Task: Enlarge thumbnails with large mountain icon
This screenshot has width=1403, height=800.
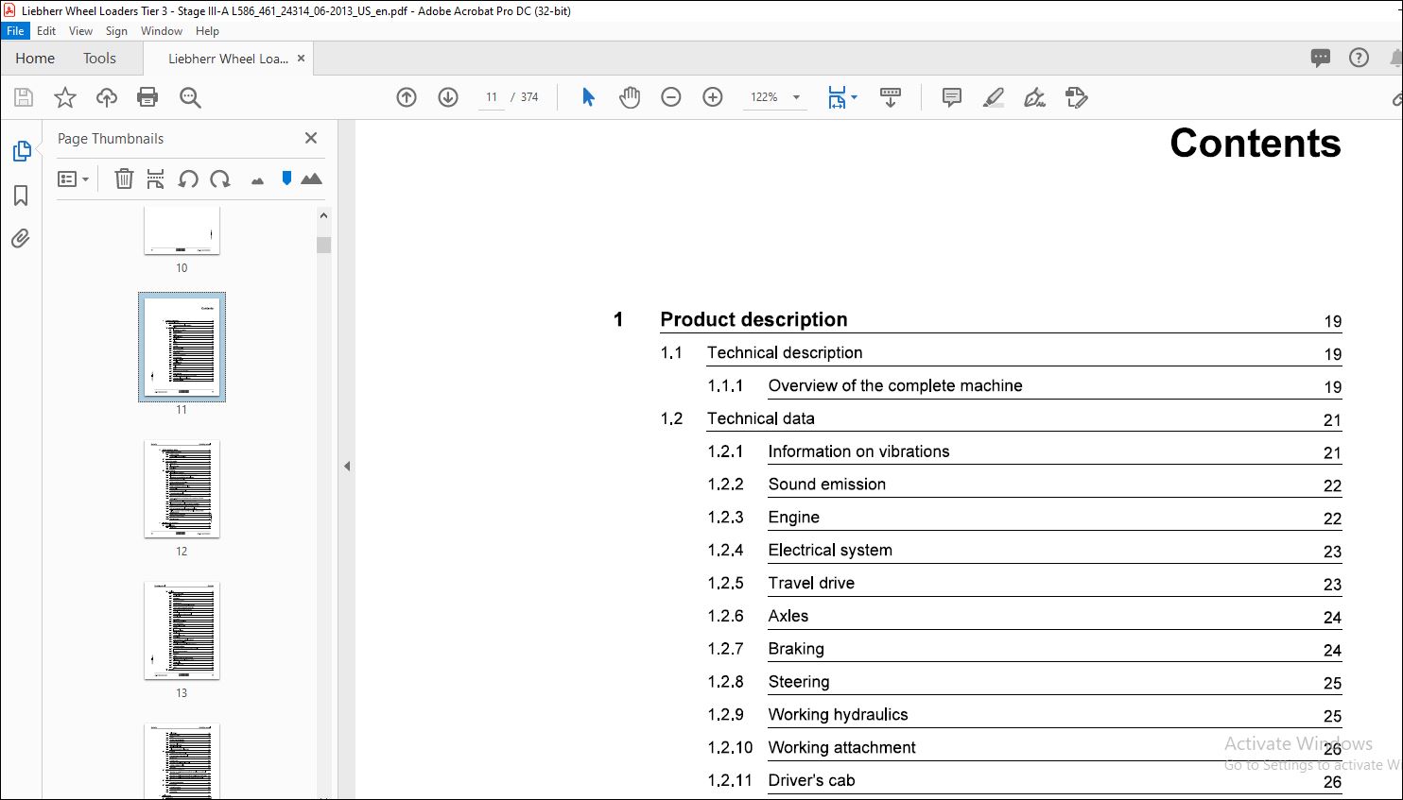Action: click(311, 179)
